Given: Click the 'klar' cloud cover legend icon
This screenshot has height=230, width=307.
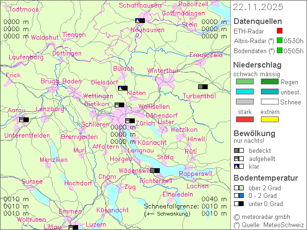Looking at the screenshot, I should (239, 166).
